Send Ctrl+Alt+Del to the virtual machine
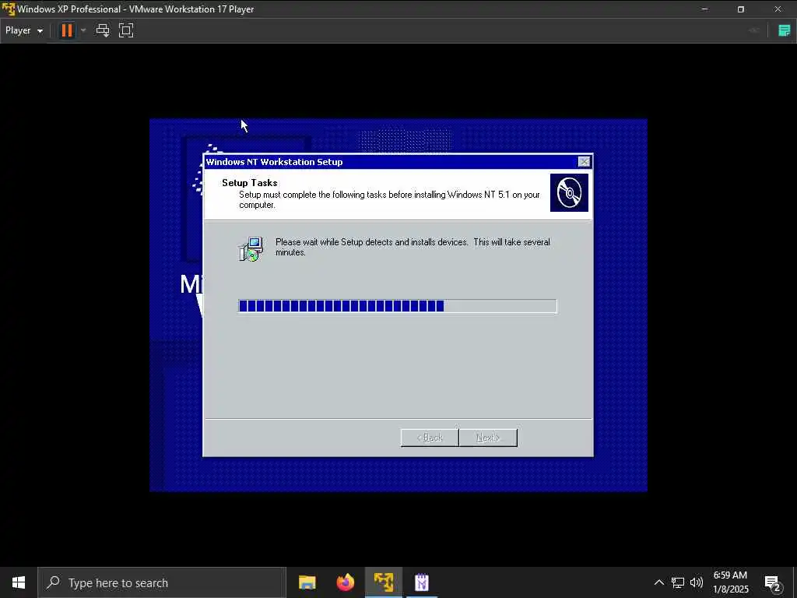This screenshot has width=797, height=598. click(103, 30)
